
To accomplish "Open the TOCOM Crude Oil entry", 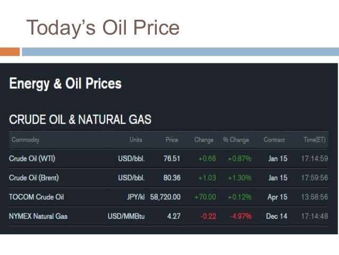I will 36,197.
